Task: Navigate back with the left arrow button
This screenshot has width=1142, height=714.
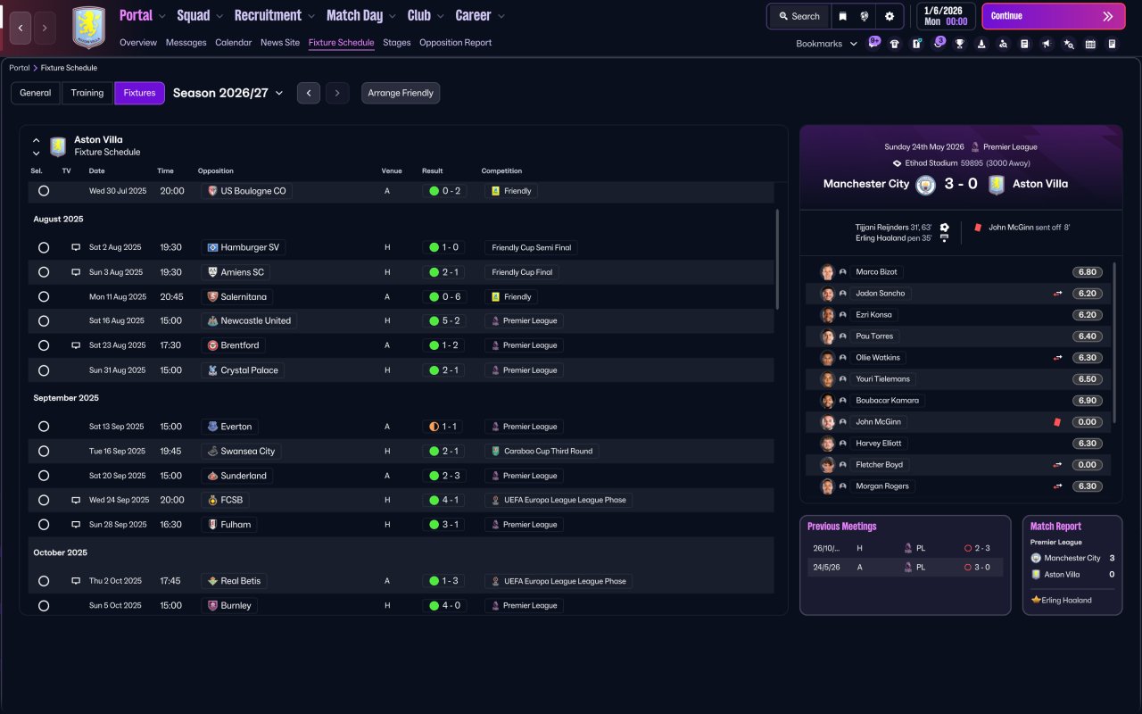Action: (x=21, y=28)
